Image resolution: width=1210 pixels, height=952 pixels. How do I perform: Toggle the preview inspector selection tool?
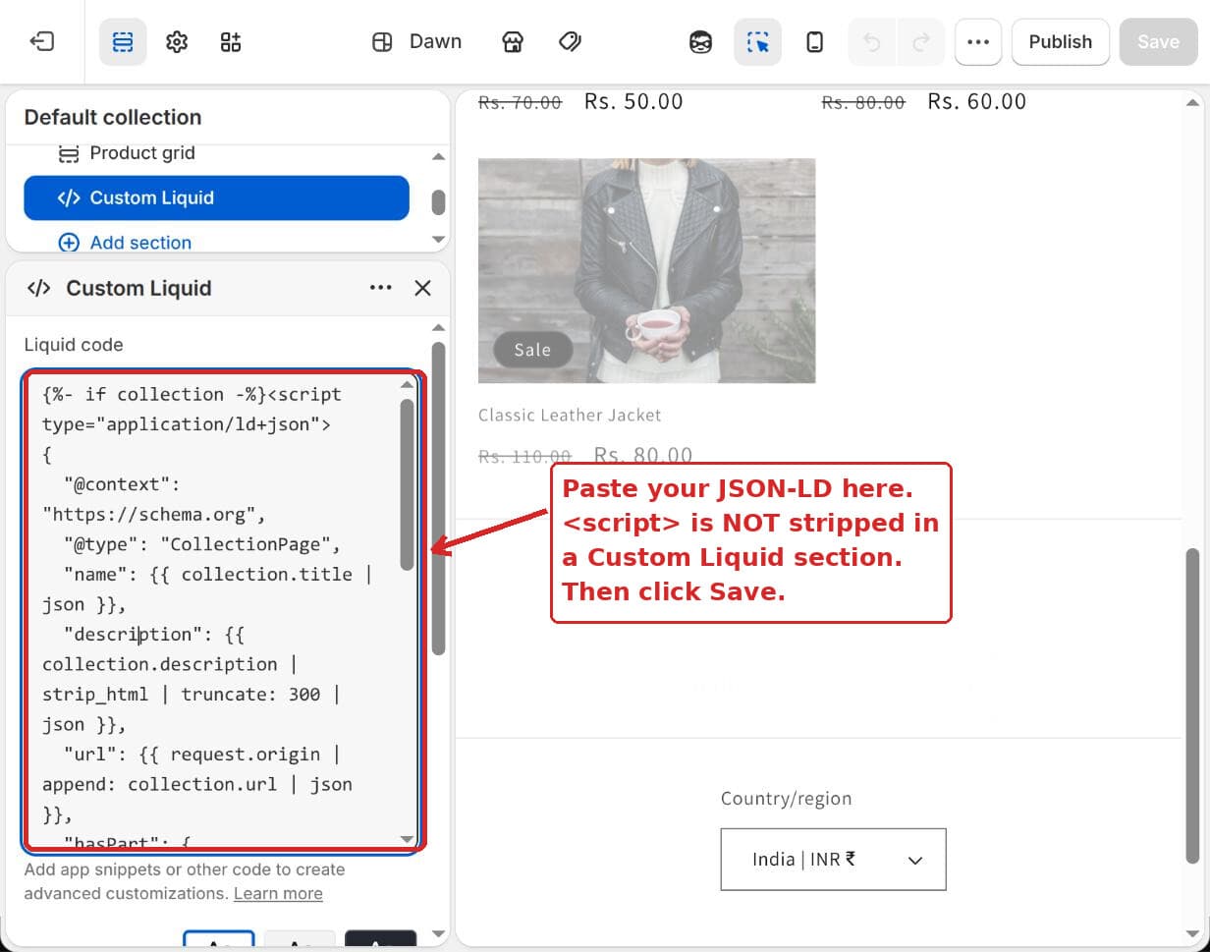click(x=757, y=42)
